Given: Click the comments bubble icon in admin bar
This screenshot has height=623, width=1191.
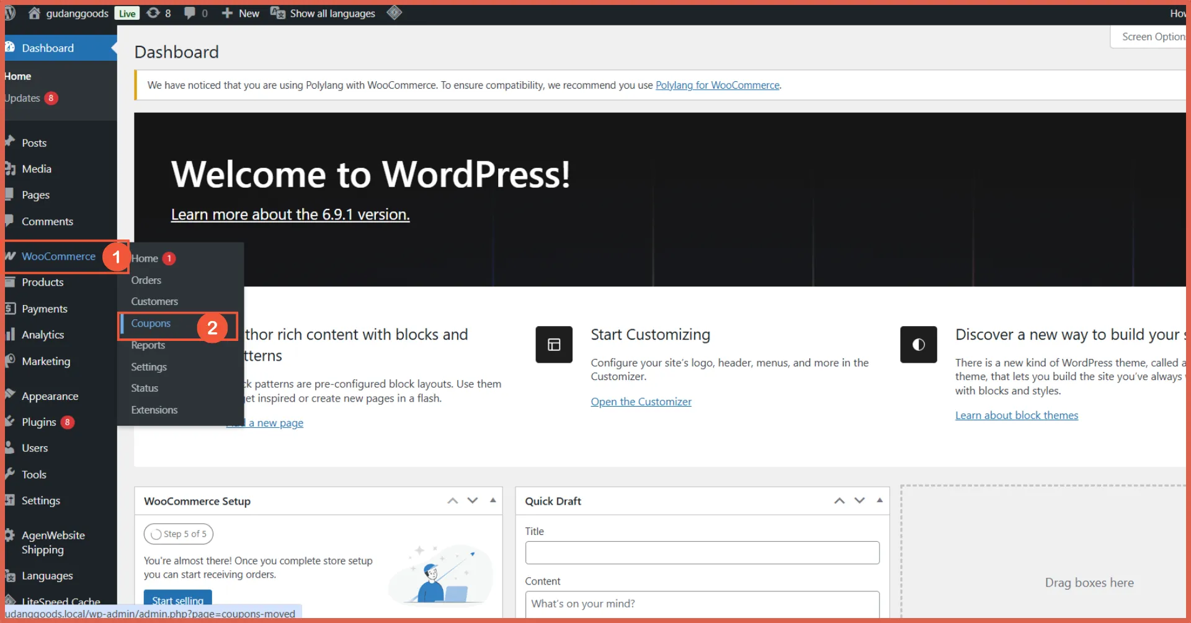Looking at the screenshot, I should [190, 13].
